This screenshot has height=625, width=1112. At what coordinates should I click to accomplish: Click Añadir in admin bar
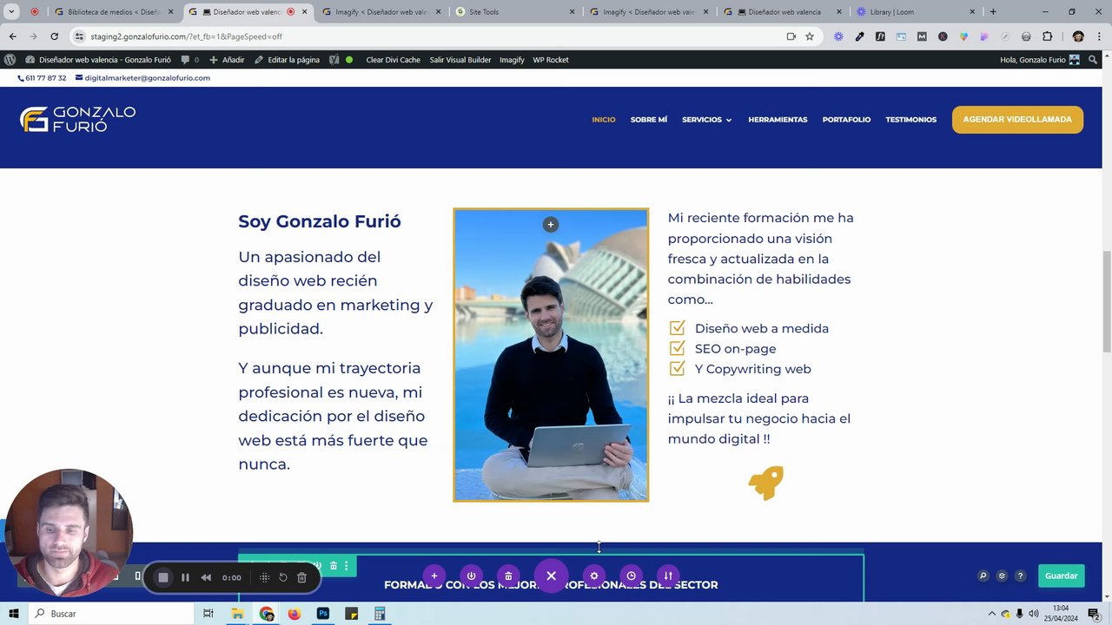228,60
